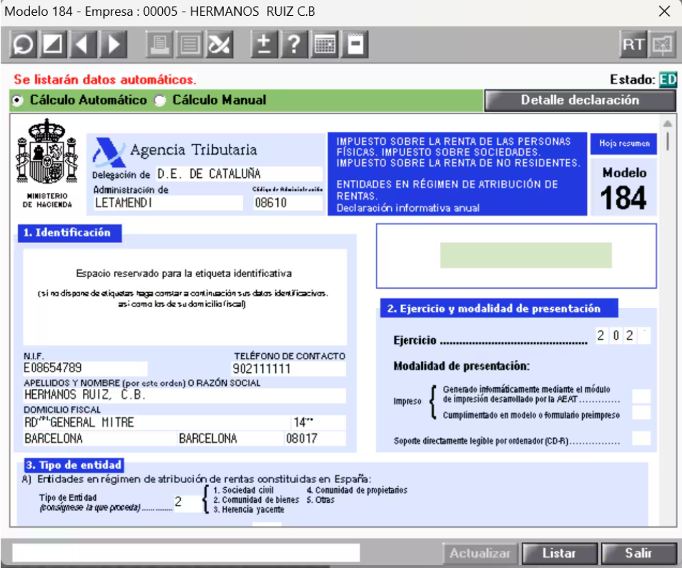The width and height of the screenshot is (682, 570).
Task: Check the CD-R computer-readable support box
Action: click(x=641, y=439)
